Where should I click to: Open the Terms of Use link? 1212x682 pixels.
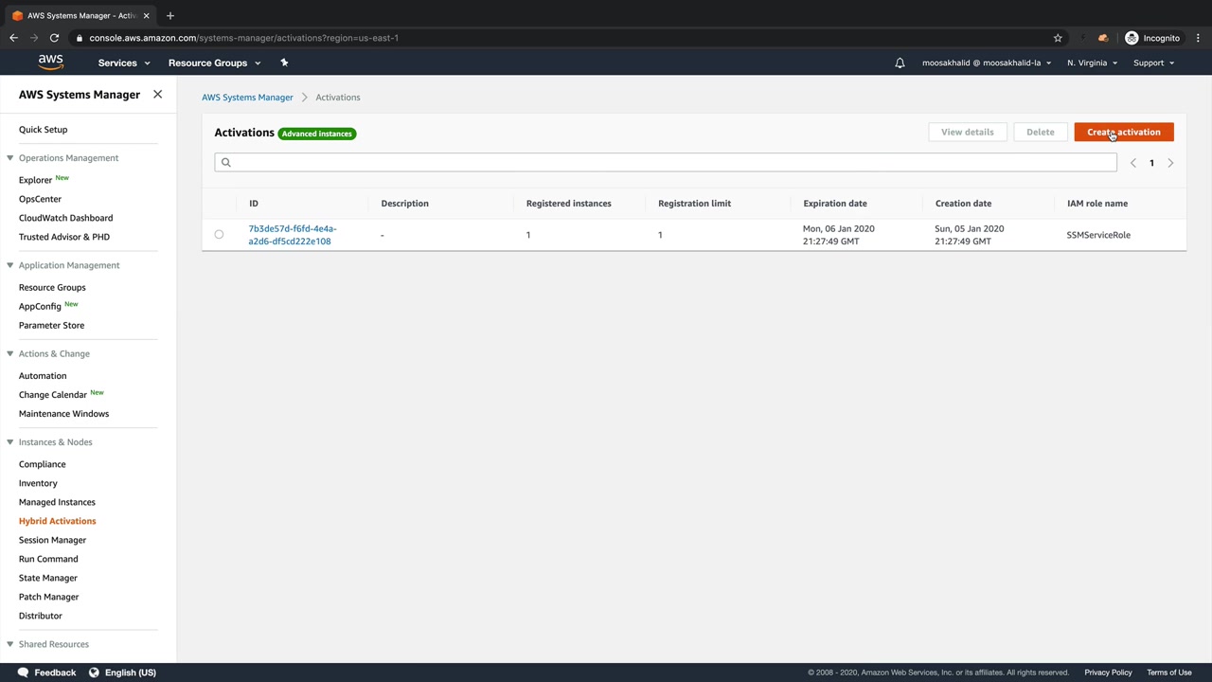pyautogui.click(x=1169, y=673)
